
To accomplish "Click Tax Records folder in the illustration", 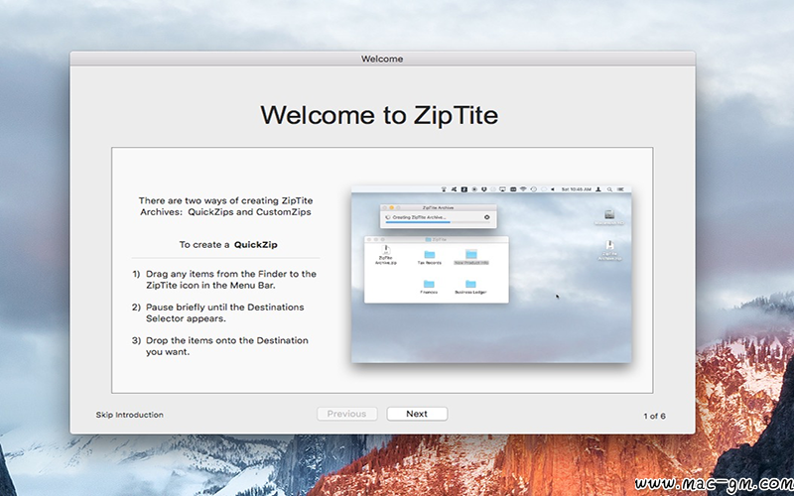I will [430, 257].
